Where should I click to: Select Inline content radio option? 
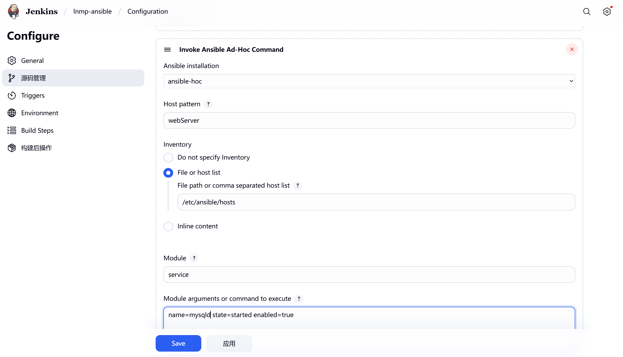(x=168, y=226)
